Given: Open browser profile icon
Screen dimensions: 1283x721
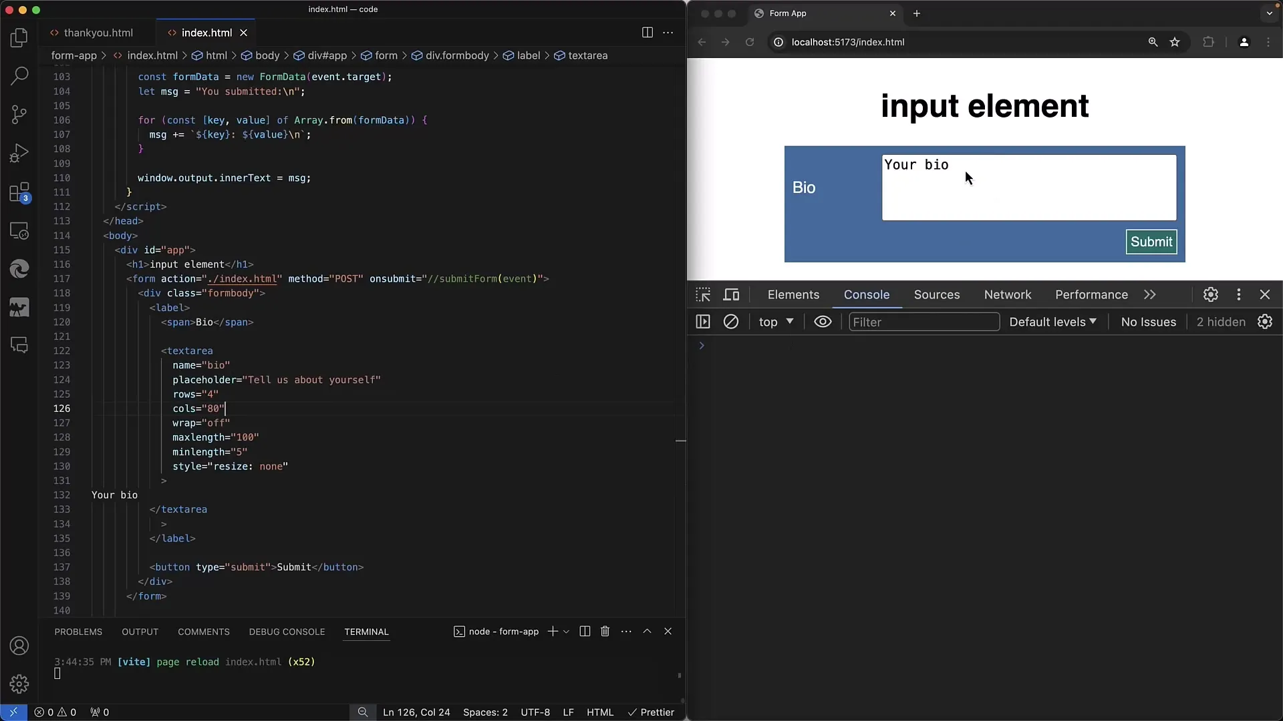Looking at the screenshot, I should tap(1244, 42).
